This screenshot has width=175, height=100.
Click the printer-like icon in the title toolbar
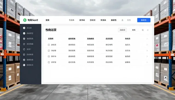(x=143, y=30)
